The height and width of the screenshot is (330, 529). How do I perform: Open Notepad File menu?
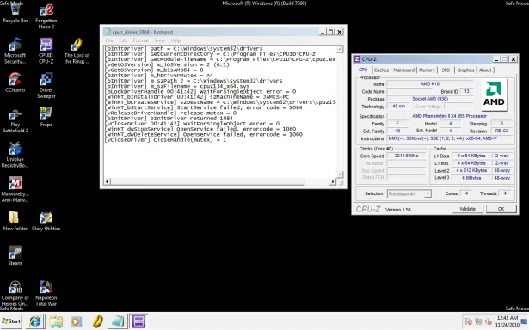click(109, 40)
